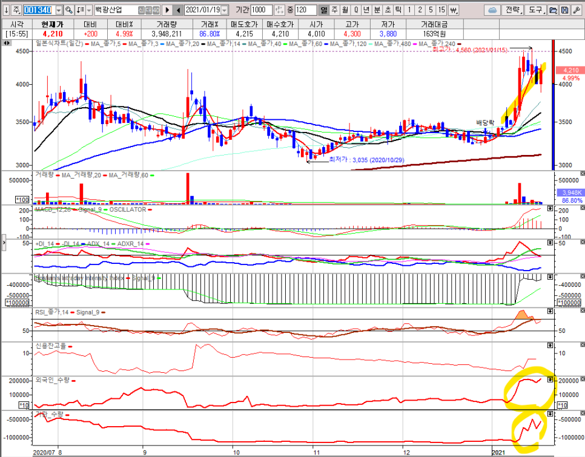Close the MACD indicator panel

[x=583, y=209]
